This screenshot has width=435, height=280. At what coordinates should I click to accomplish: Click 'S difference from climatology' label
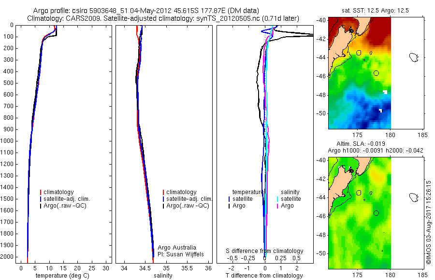[x=264, y=251]
